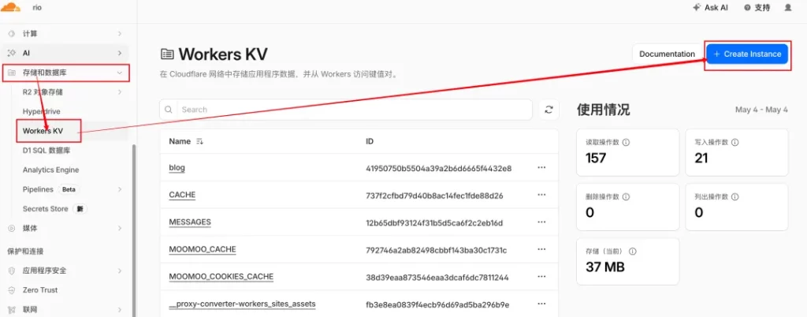Select the CACHE ID 737f2cfbd79d40b8ac14fec1fde88d26
Screen dimensions: 807x317
(434, 196)
